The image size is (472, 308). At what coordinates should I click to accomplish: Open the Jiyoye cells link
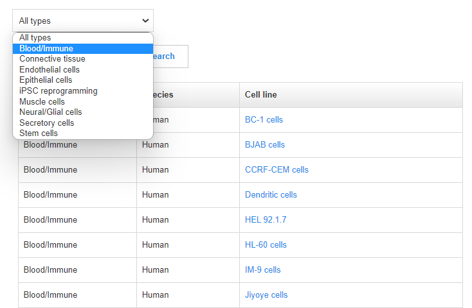266,295
